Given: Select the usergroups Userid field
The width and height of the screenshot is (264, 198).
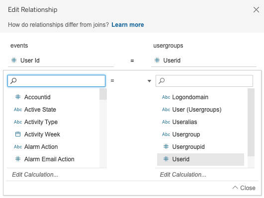Looking at the screenshot, I should pos(204,61).
